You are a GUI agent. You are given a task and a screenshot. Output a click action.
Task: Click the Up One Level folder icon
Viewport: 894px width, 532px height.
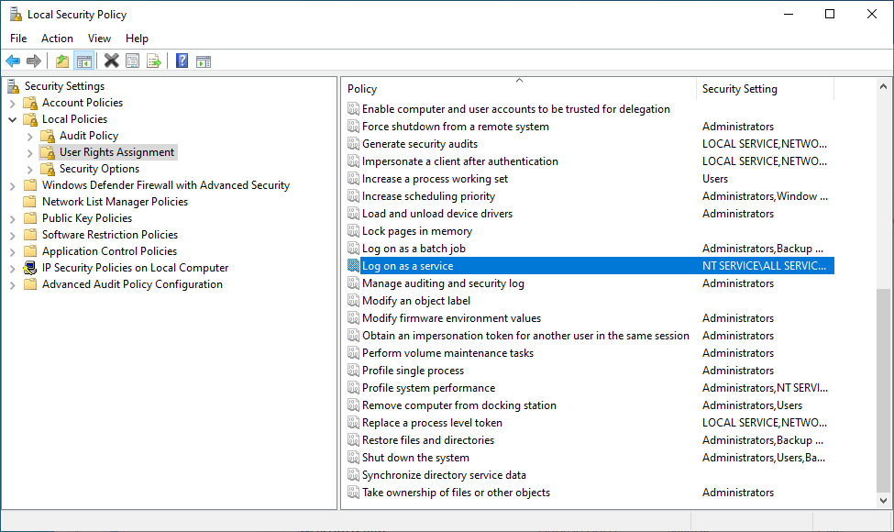(x=62, y=61)
